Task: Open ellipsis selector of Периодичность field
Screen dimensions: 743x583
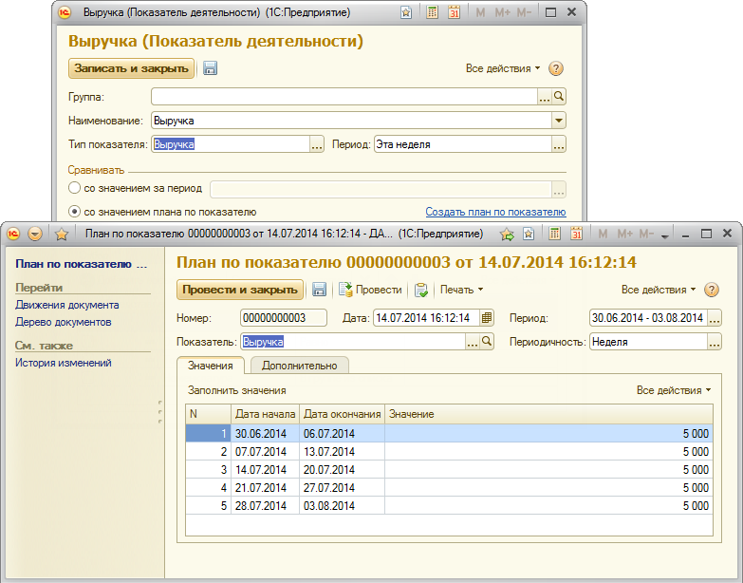Action: pyautogui.click(x=715, y=341)
